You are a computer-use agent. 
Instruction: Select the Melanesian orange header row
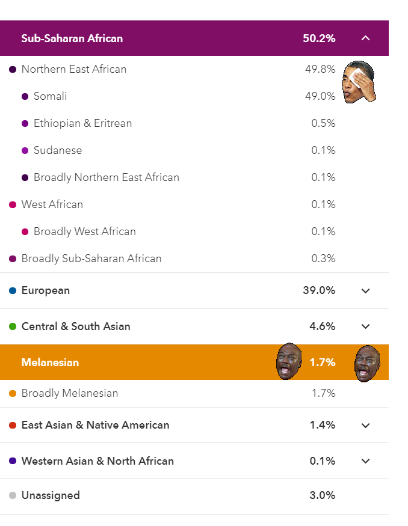coord(194,362)
